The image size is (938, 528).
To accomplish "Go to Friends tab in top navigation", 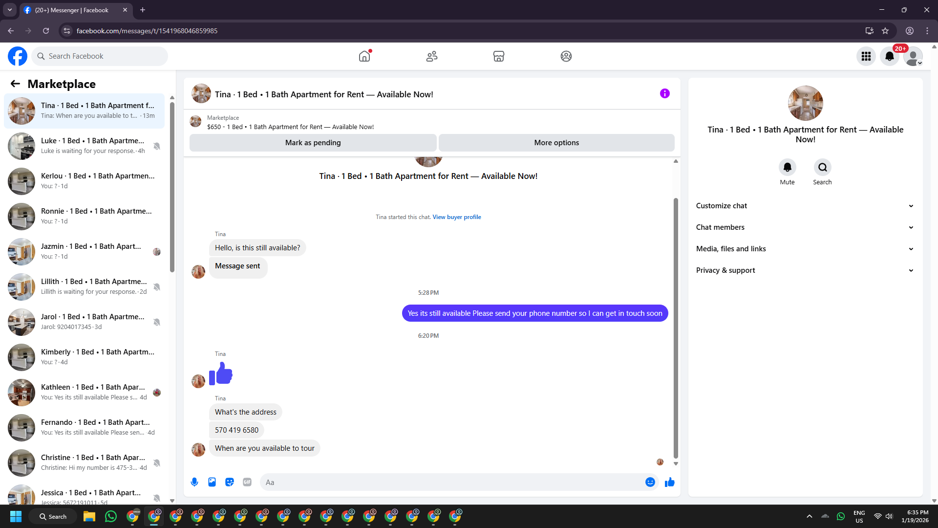I will pos(431,56).
